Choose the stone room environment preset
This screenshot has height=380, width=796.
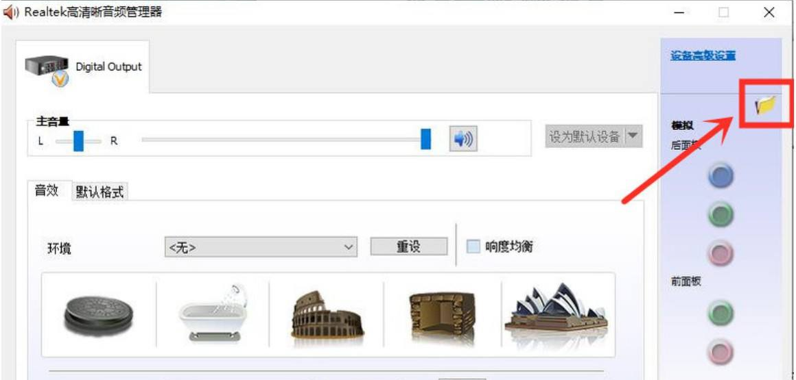[441, 314]
